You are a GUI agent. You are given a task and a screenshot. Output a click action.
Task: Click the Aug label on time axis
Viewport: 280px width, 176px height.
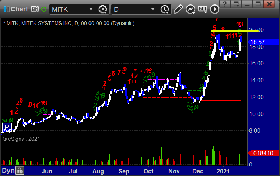click(98, 171)
